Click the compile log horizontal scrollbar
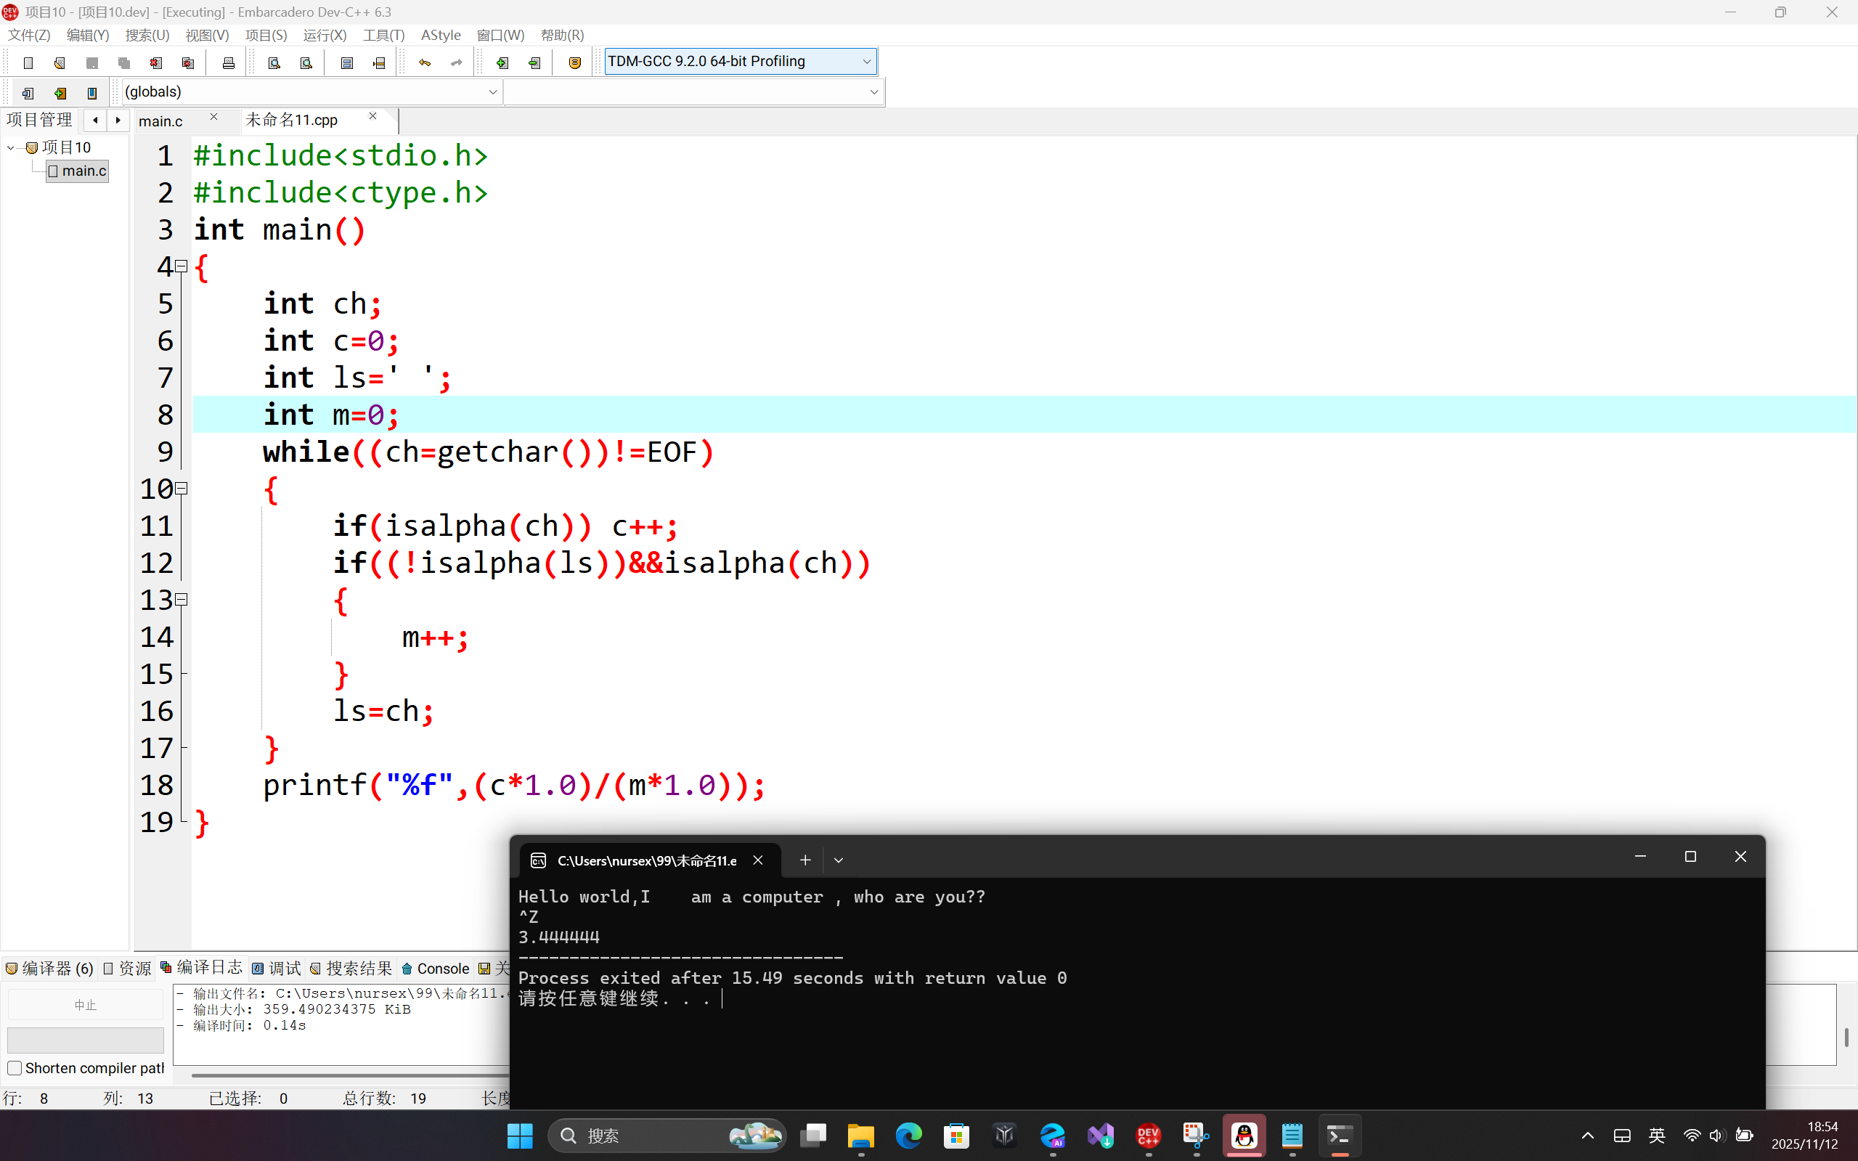Image resolution: width=1858 pixels, height=1161 pixels. tap(346, 1075)
